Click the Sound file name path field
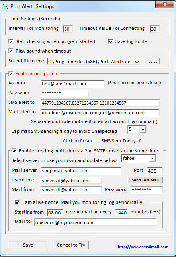Image resolution: width=176 pixels, height=257 pixels. point(94,62)
